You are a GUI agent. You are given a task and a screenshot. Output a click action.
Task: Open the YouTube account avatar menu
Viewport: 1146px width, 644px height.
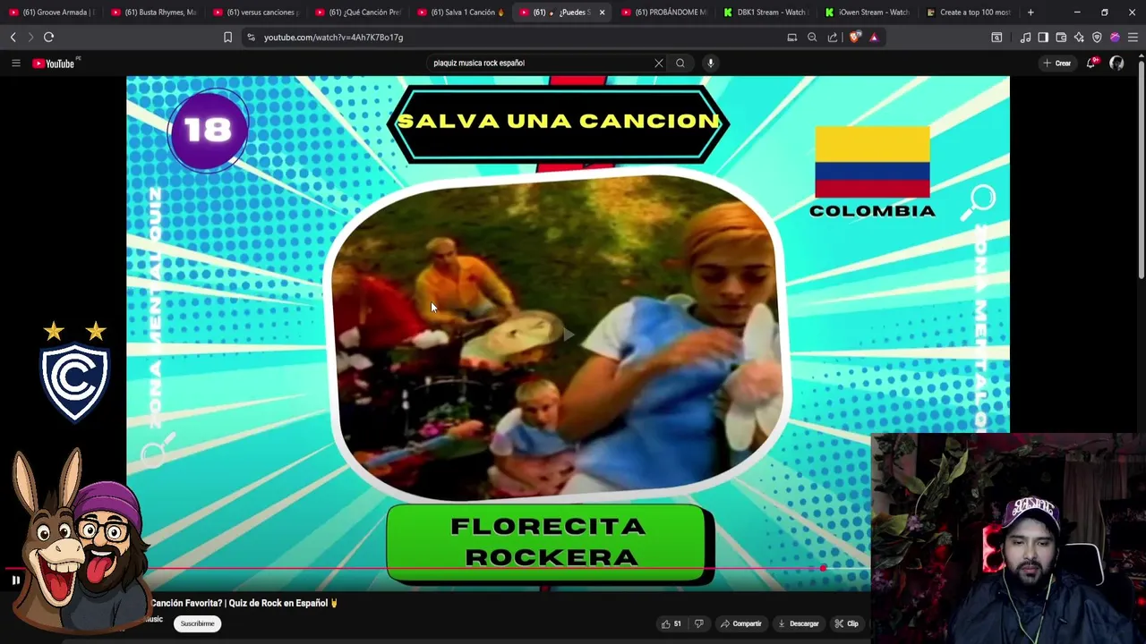[1116, 63]
